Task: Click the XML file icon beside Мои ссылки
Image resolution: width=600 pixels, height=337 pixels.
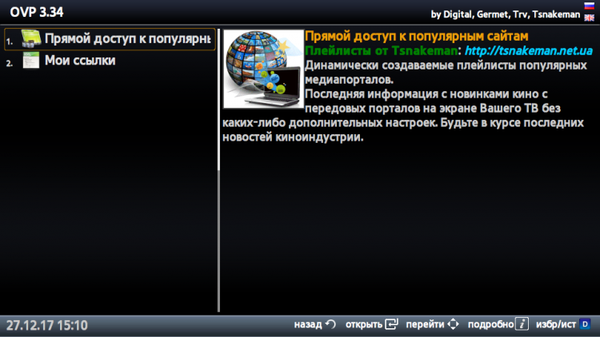Action: [x=31, y=61]
